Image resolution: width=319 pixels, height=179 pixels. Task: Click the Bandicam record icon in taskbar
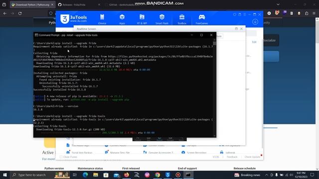178,175
